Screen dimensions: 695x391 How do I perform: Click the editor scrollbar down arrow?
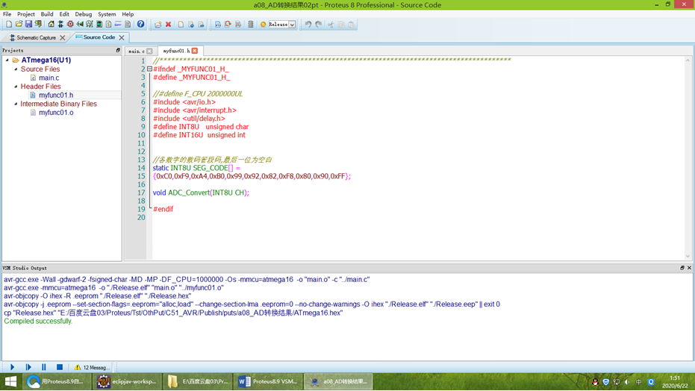688,257
